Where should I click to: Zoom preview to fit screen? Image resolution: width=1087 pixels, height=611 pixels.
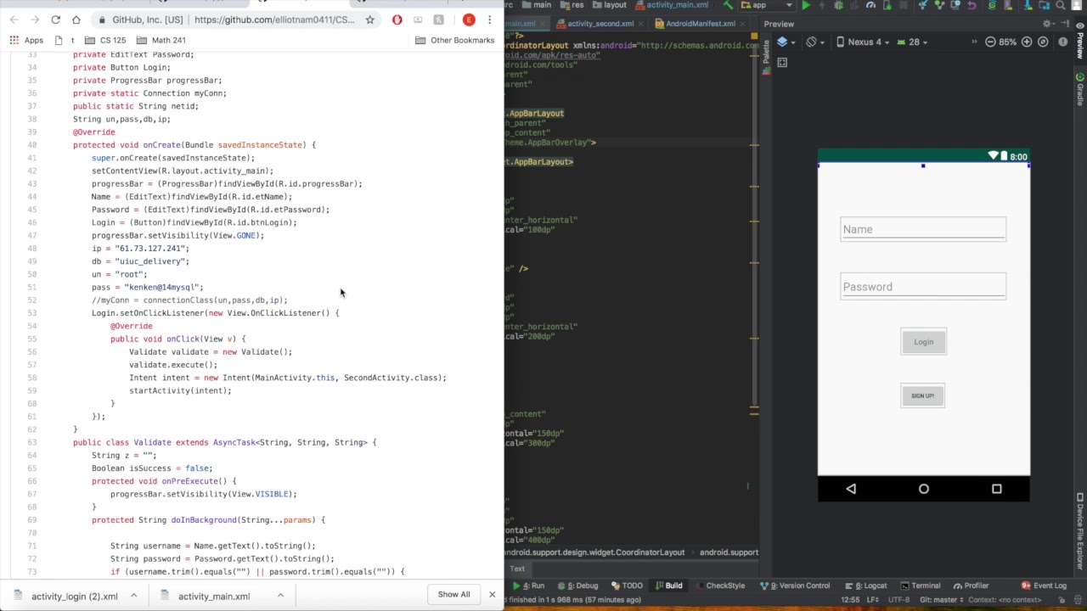1045,42
